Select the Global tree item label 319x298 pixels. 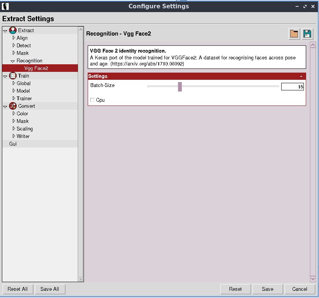tap(23, 83)
